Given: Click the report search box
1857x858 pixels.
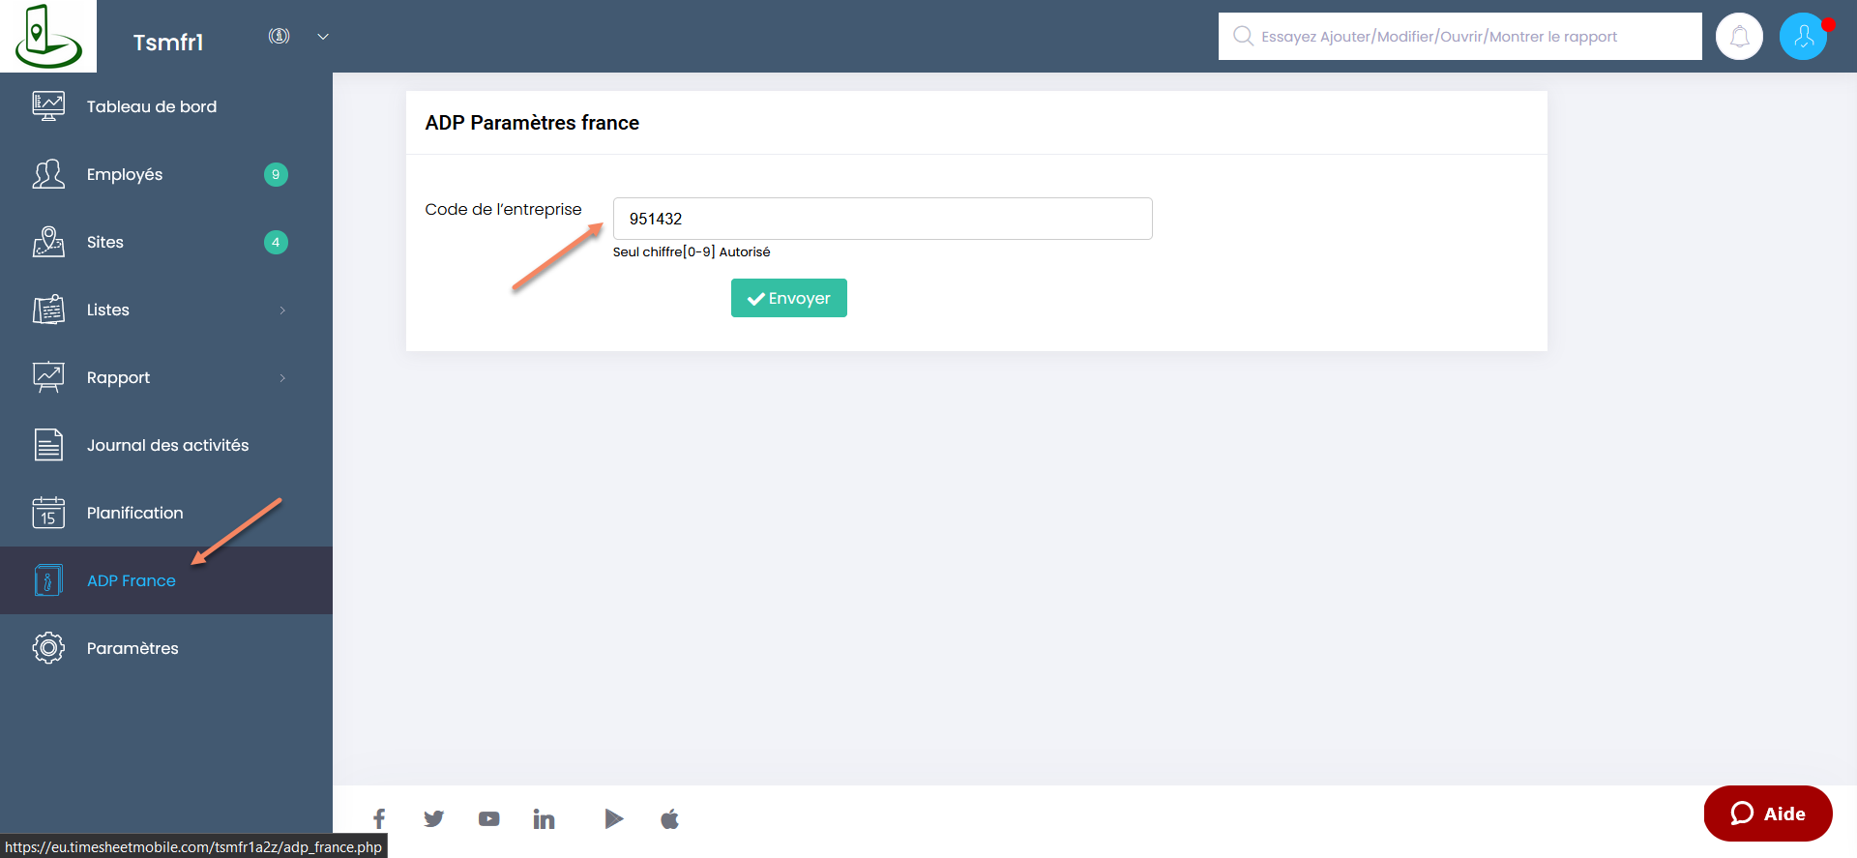Looking at the screenshot, I should coord(1460,37).
